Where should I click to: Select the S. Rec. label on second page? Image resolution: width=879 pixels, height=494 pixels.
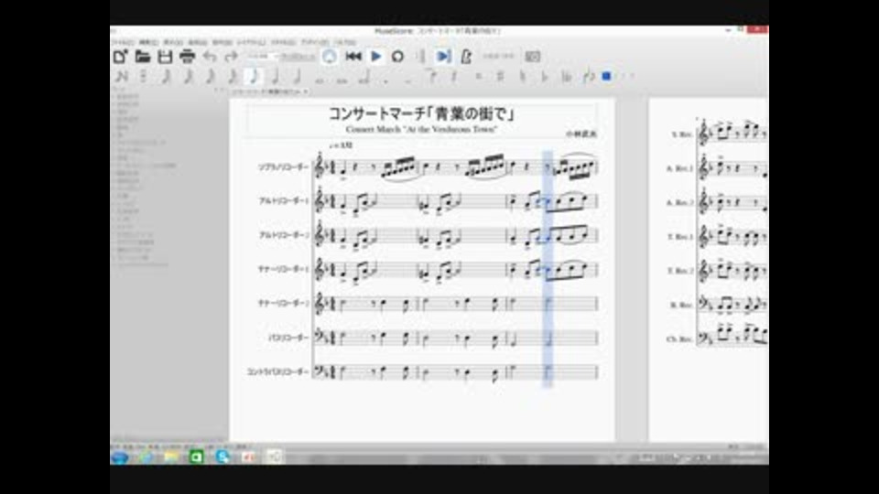(681, 135)
